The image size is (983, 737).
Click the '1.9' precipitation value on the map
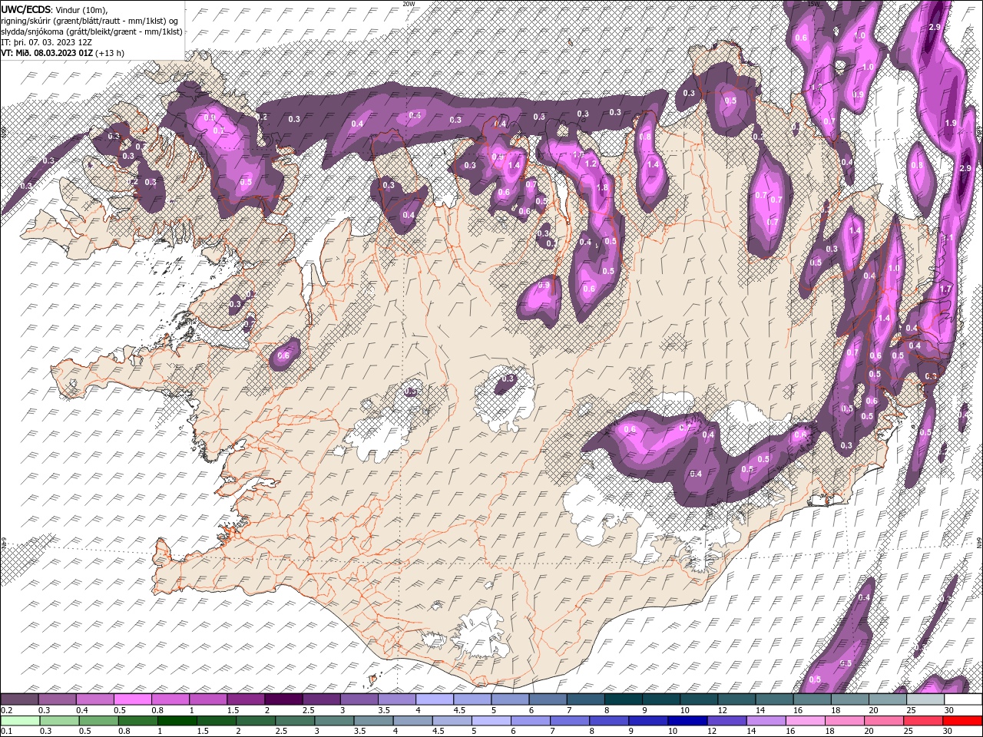tap(951, 124)
